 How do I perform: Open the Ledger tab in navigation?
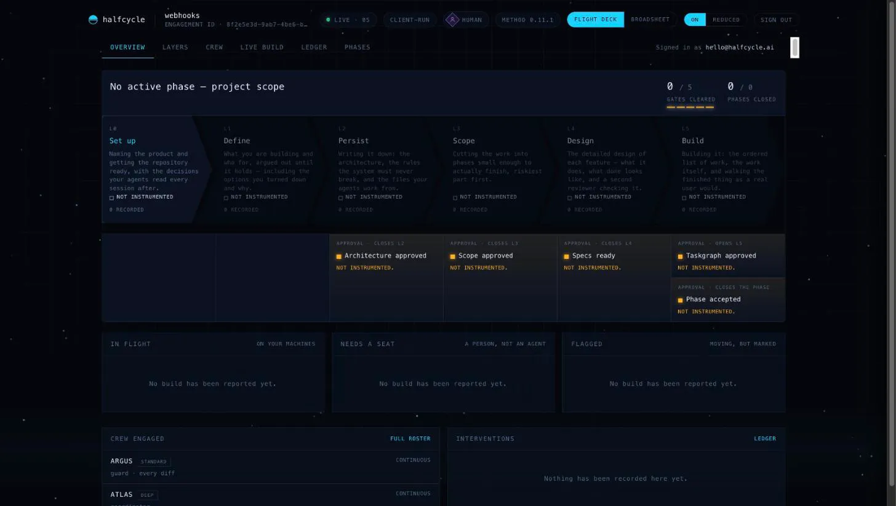click(x=314, y=47)
